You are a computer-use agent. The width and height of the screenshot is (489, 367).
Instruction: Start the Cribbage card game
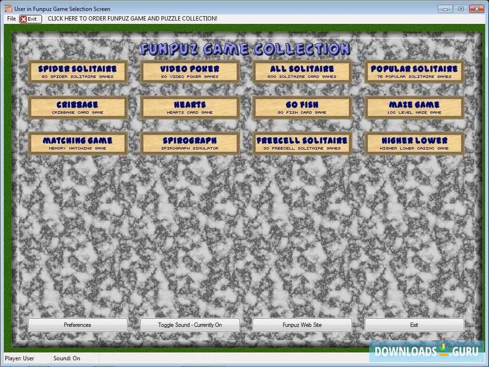[78, 108]
